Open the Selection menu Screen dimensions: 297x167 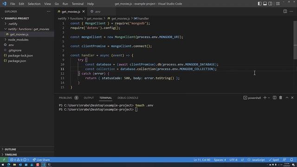click(34, 4)
